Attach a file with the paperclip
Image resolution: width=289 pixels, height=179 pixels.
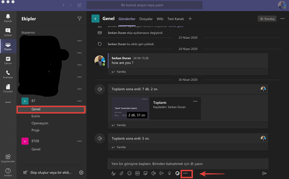[121, 173]
